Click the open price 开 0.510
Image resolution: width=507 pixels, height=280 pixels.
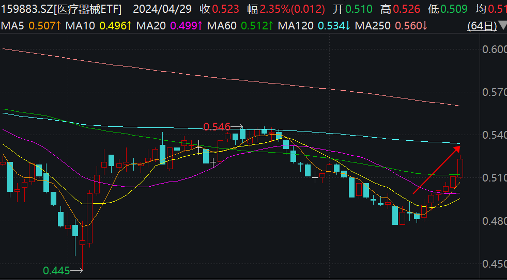(x=352, y=9)
